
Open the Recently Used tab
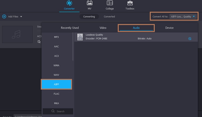tap(70, 28)
